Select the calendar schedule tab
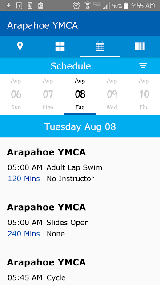160x285 pixels. (100, 46)
